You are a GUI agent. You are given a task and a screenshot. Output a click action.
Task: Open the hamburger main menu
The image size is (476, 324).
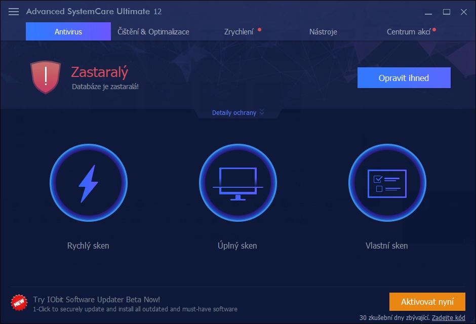(13, 12)
